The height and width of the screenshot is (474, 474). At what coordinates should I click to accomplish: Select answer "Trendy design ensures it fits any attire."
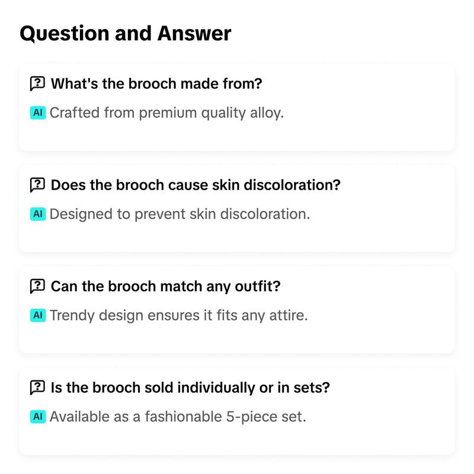179,316
